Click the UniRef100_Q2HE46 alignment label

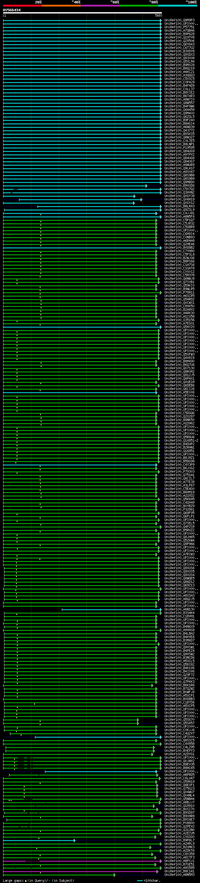[x=179, y=244]
